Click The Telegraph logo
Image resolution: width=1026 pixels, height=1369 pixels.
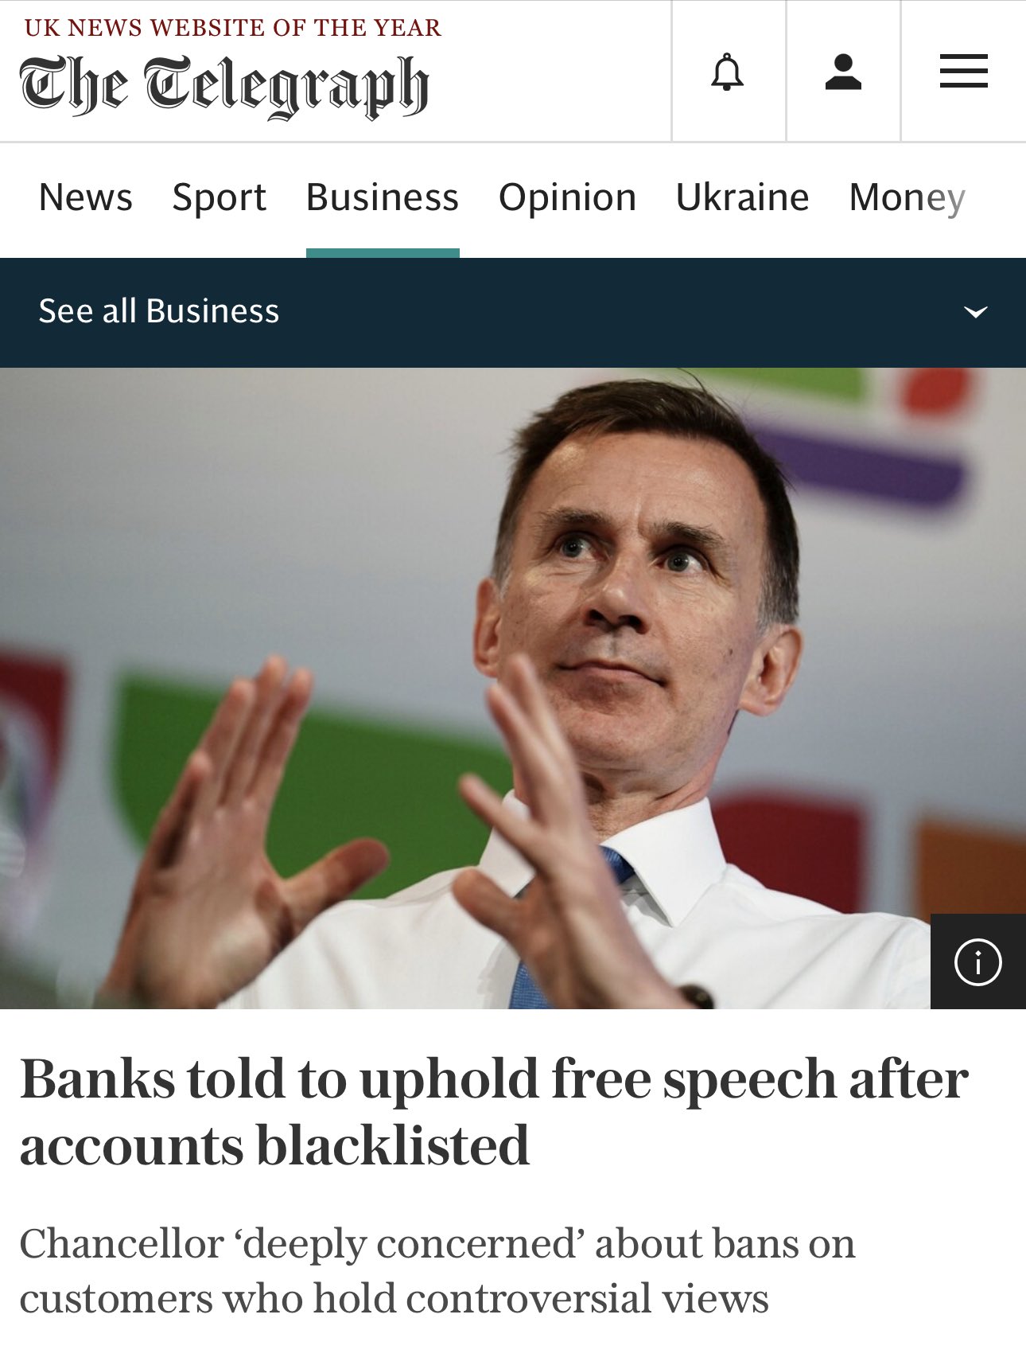(223, 86)
